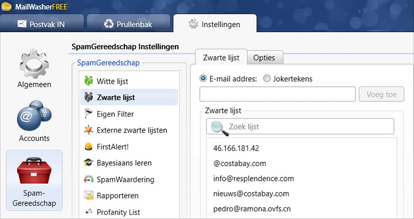This screenshot has height=219, width=414.
Task: Open the Accounts globe icon
Action: [34, 115]
